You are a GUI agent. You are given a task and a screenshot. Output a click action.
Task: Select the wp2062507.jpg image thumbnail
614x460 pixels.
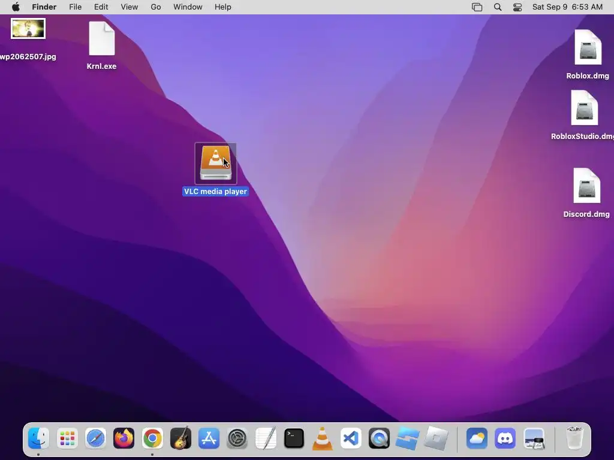(28, 29)
